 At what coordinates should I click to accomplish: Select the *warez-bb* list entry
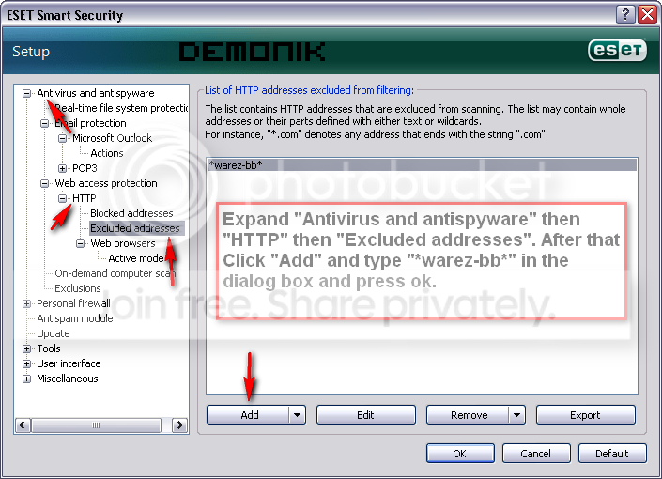click(422, 165)
